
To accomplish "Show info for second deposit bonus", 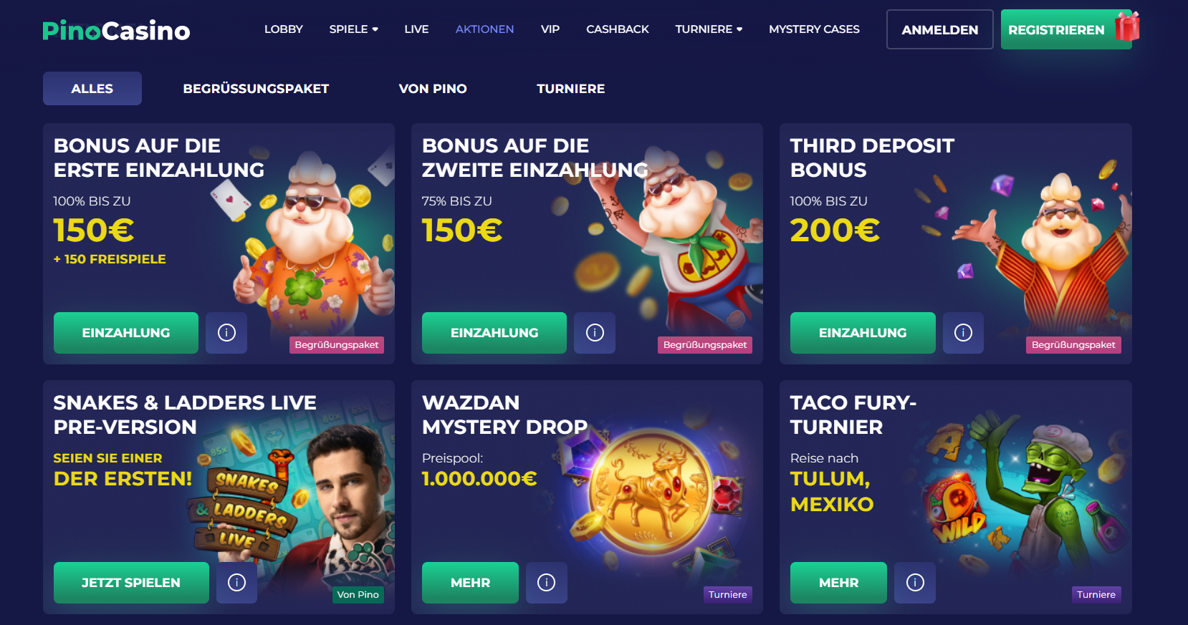I will pos(595,333).
